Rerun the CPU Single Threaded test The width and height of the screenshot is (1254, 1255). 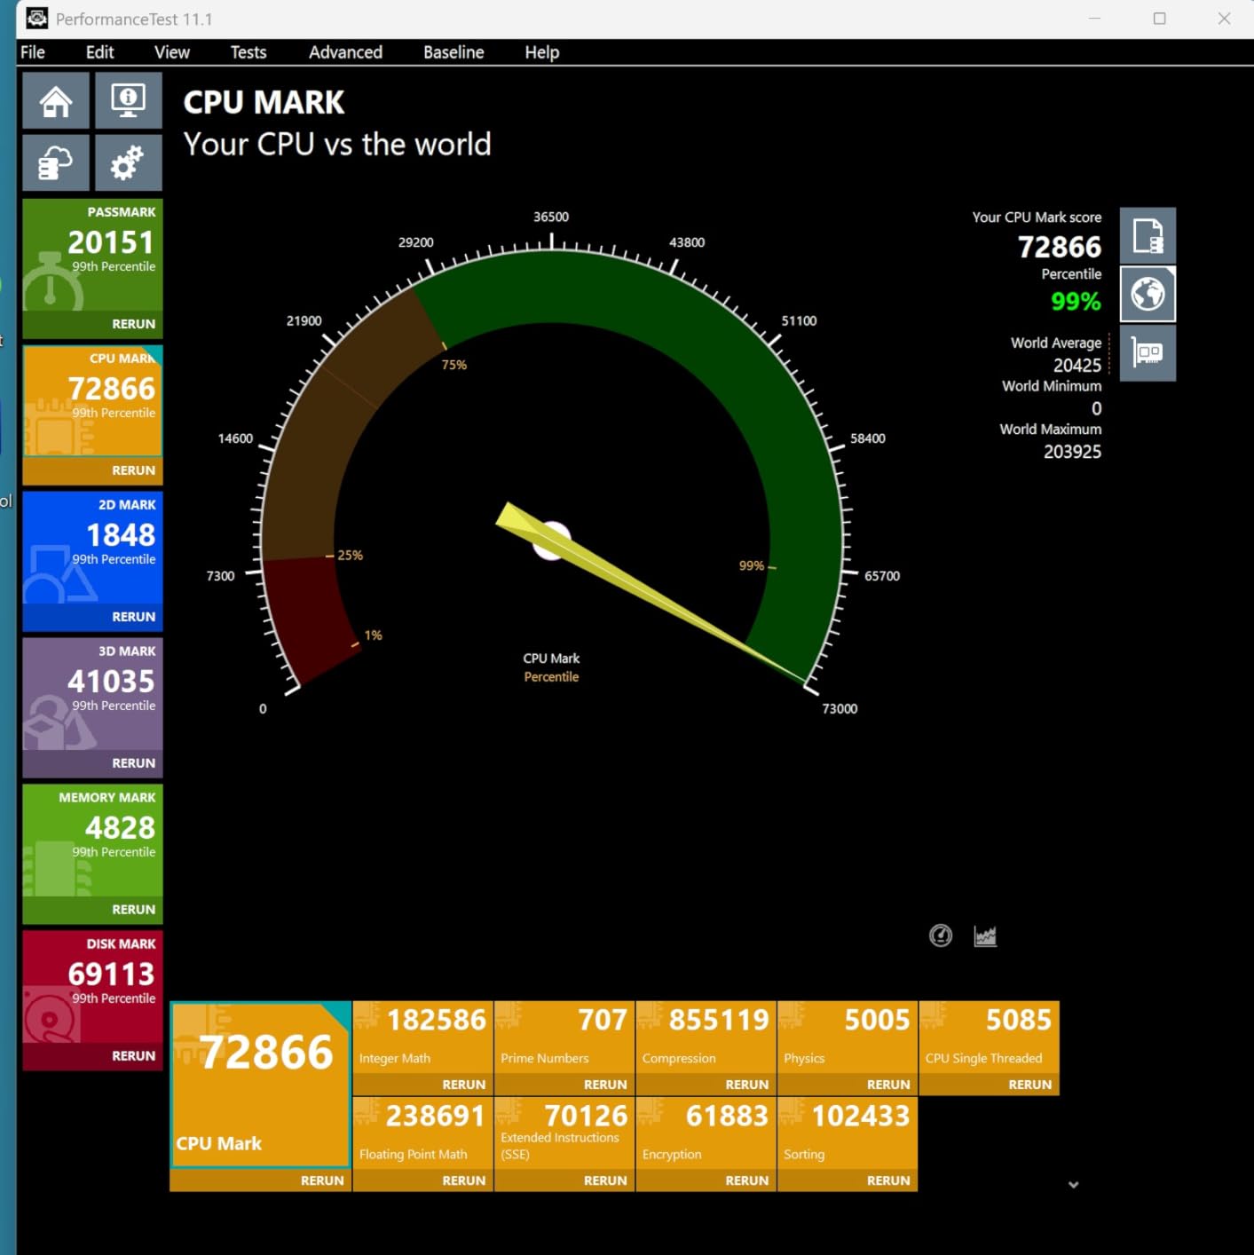tap(1029, 1085)
